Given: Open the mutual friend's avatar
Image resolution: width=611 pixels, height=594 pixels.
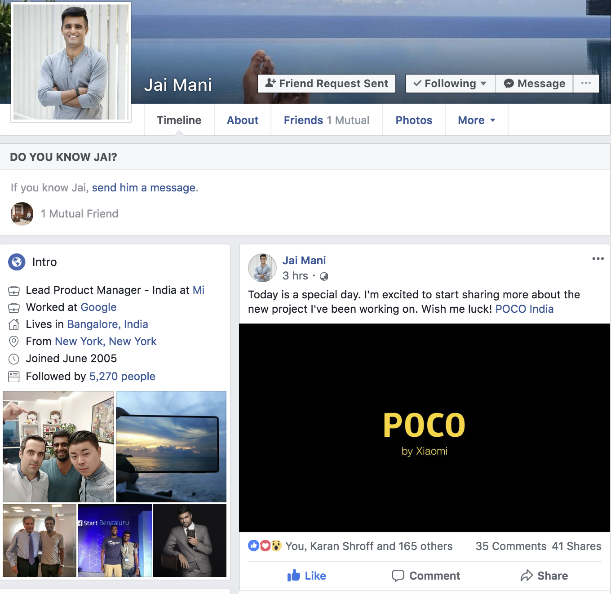Looking at the screenshot, I should 22,213.
